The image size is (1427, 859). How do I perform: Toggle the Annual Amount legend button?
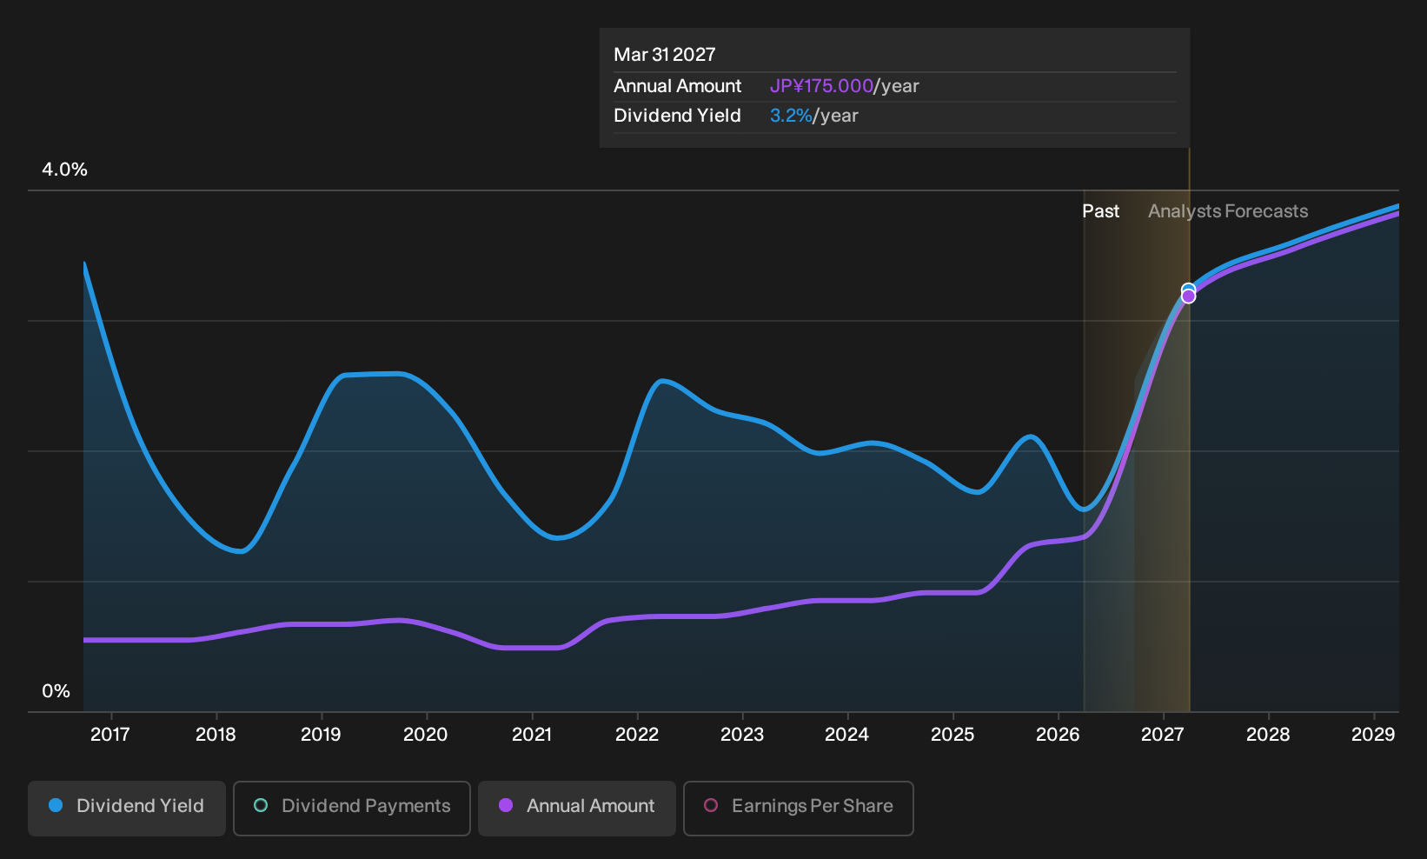(x=577, y=809)
